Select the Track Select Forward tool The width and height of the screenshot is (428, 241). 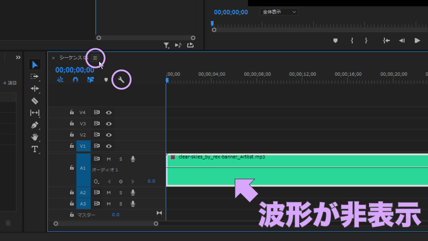[34, 77]
